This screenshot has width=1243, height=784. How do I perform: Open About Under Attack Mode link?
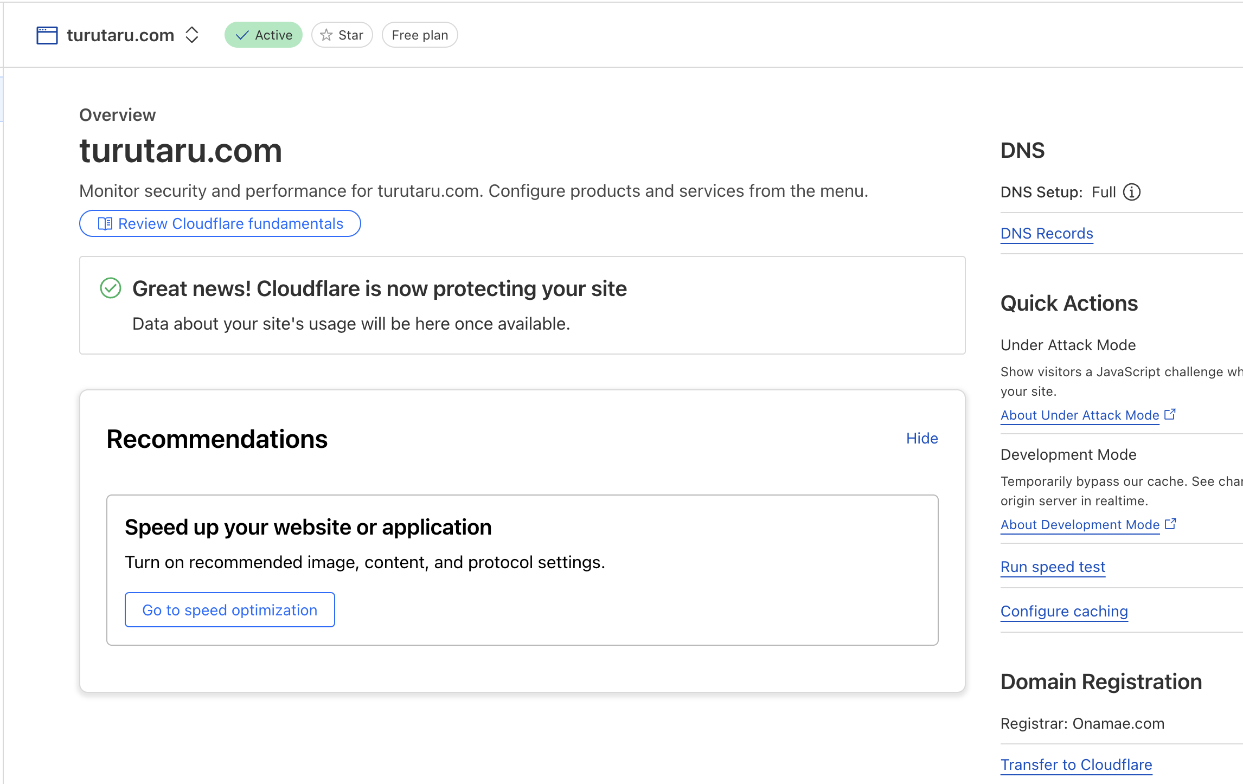tap(1080, 415)
